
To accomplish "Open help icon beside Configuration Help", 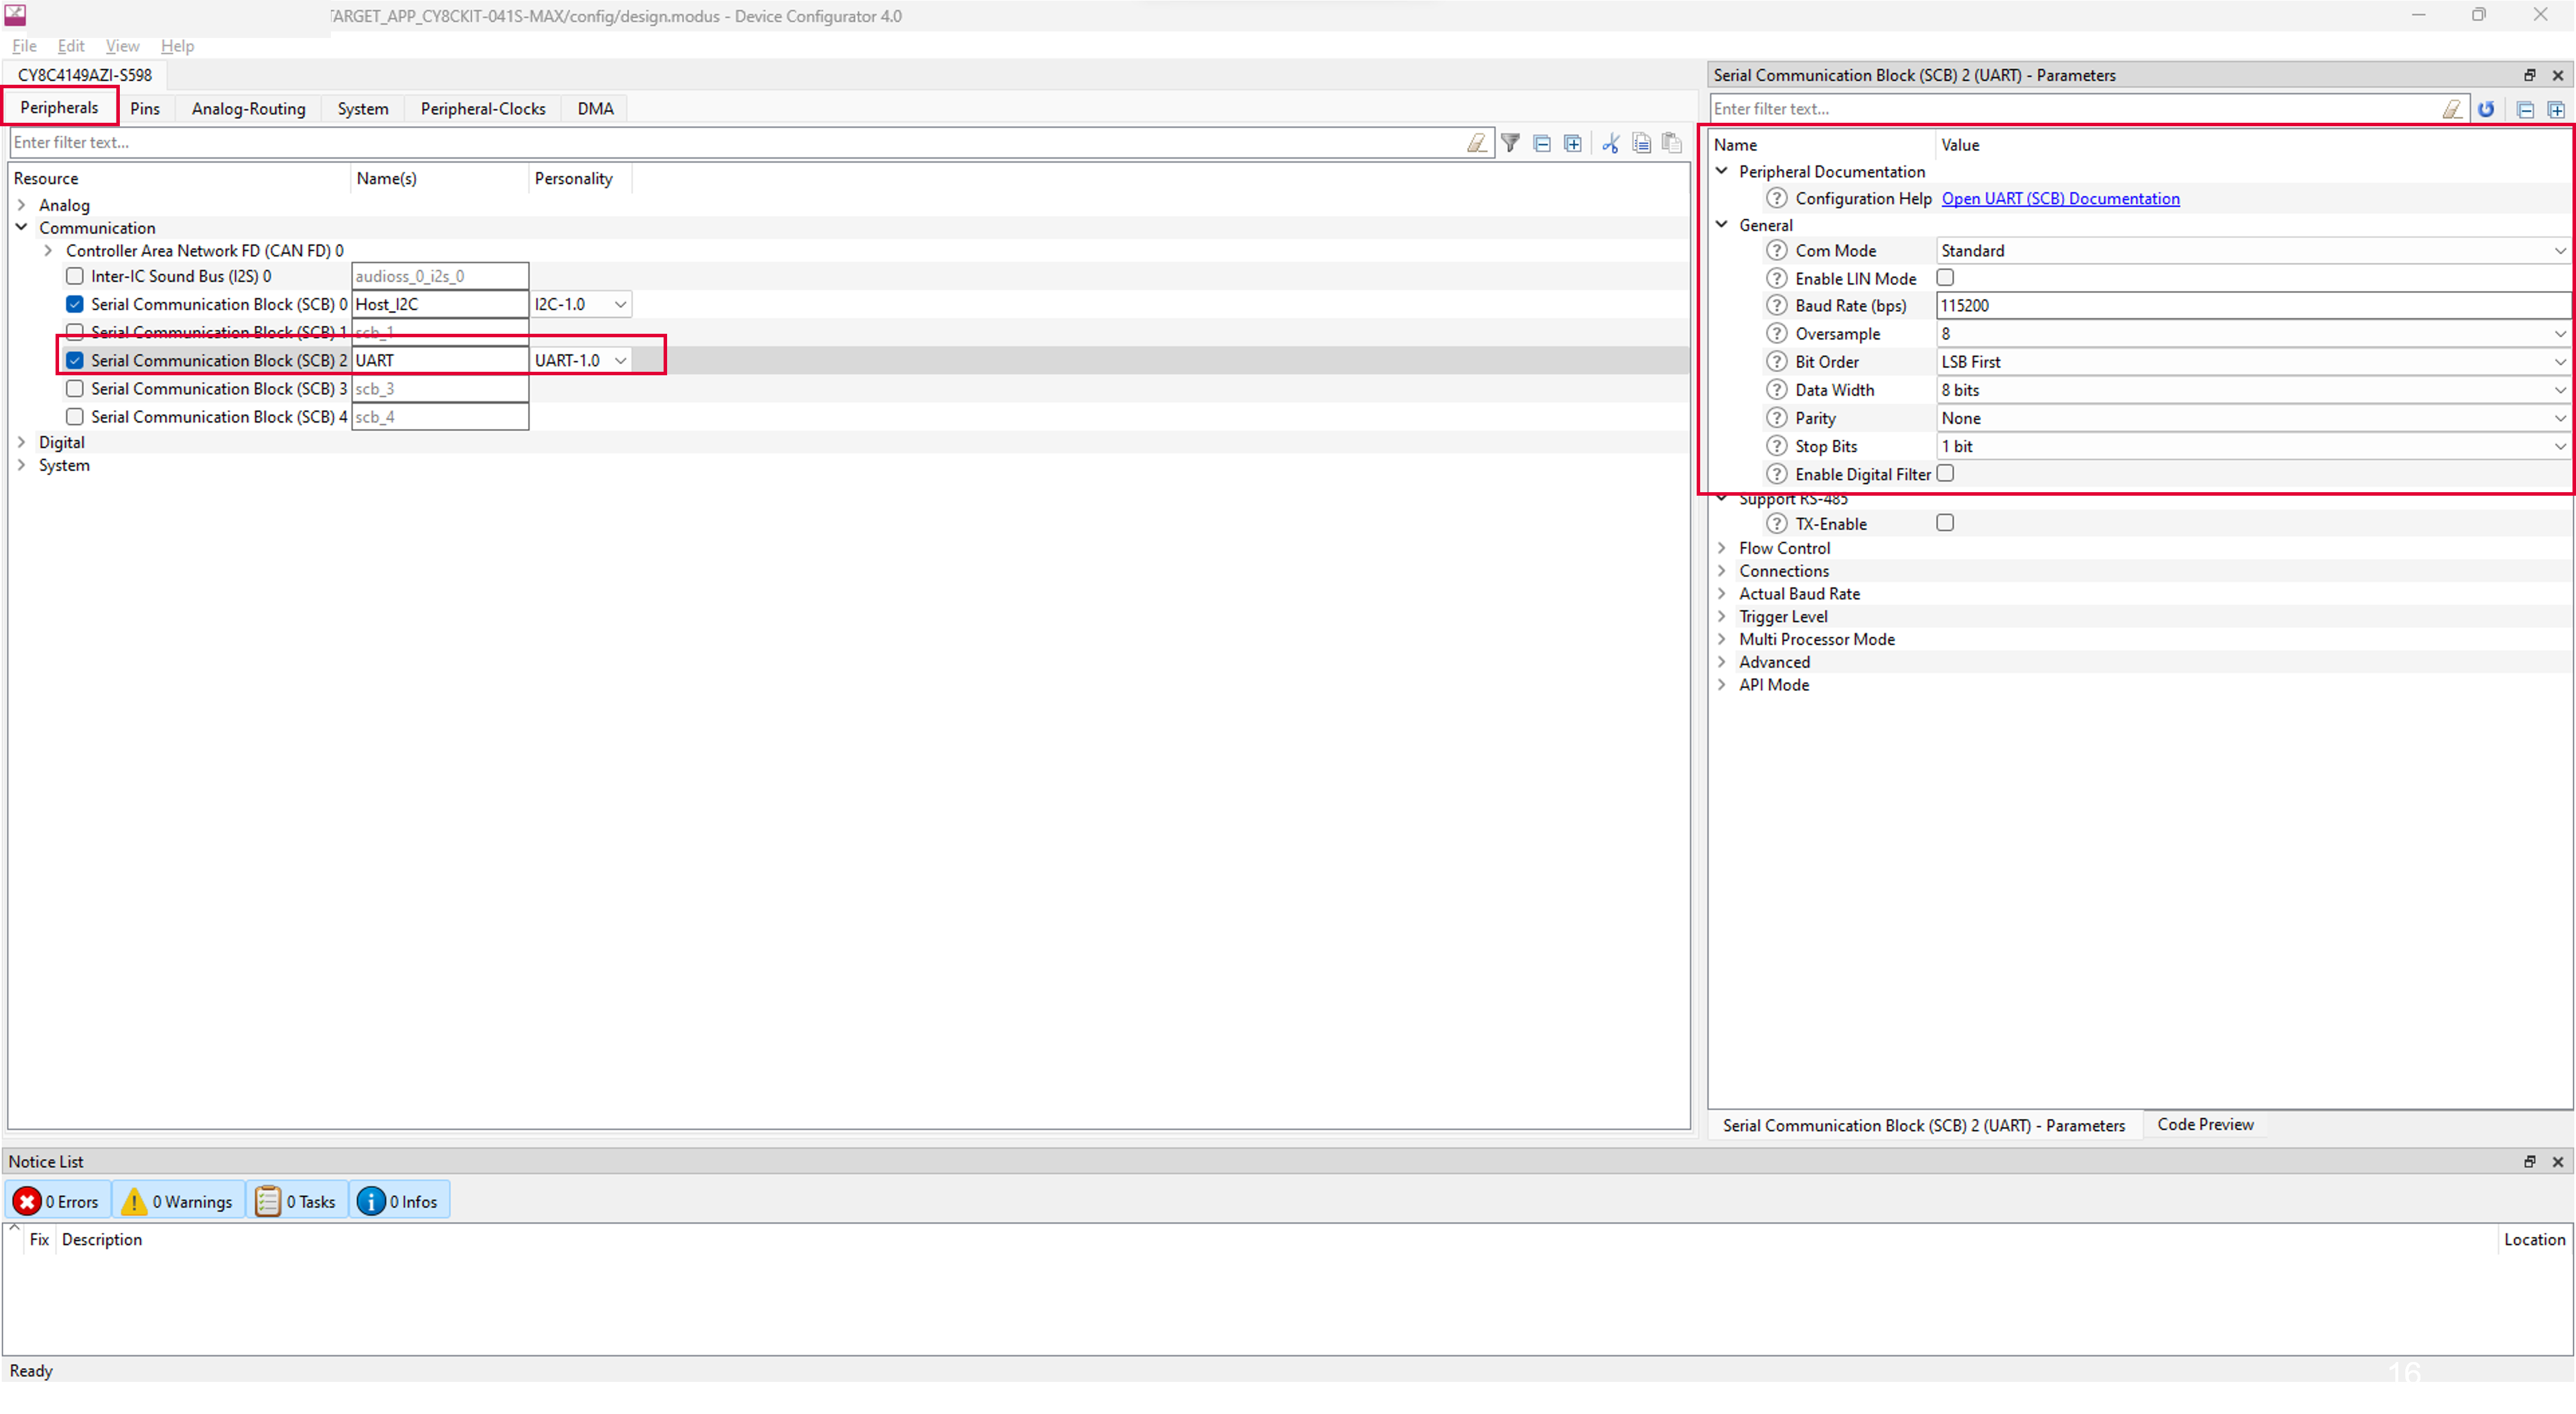I will tap(1776, 198).
